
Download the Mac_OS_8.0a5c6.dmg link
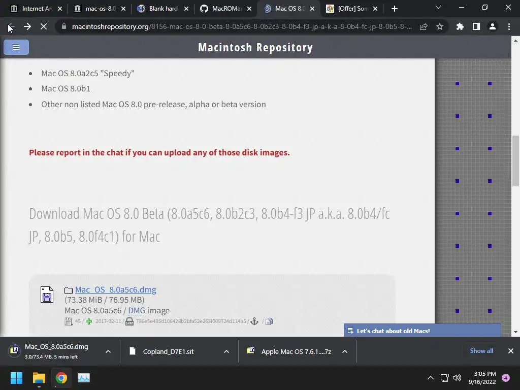click(115, 289)
